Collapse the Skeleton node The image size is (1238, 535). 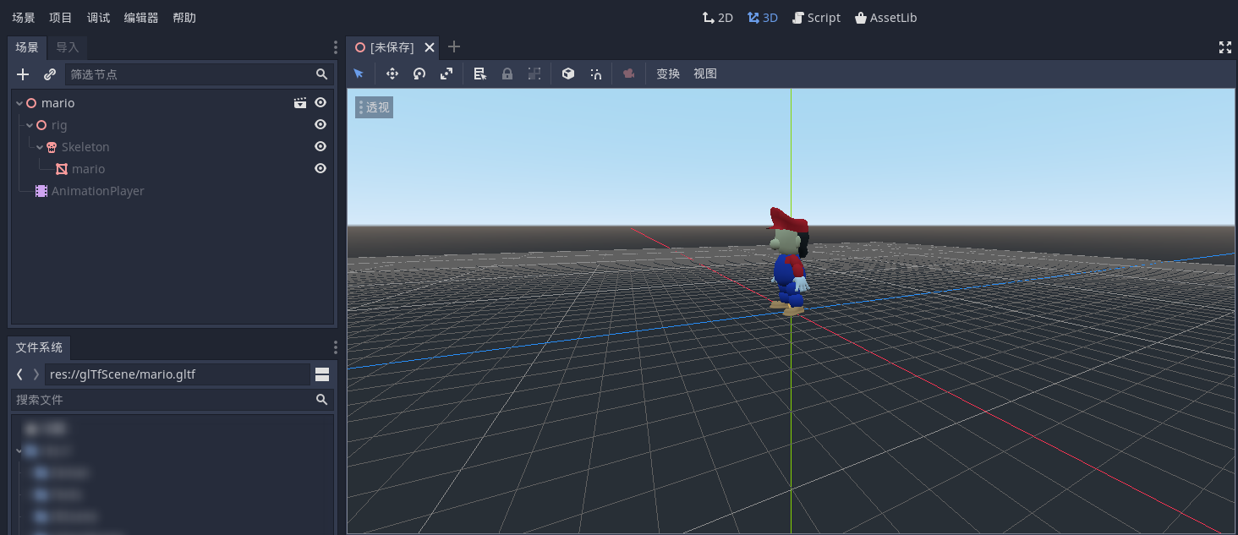tap(40, 147)
